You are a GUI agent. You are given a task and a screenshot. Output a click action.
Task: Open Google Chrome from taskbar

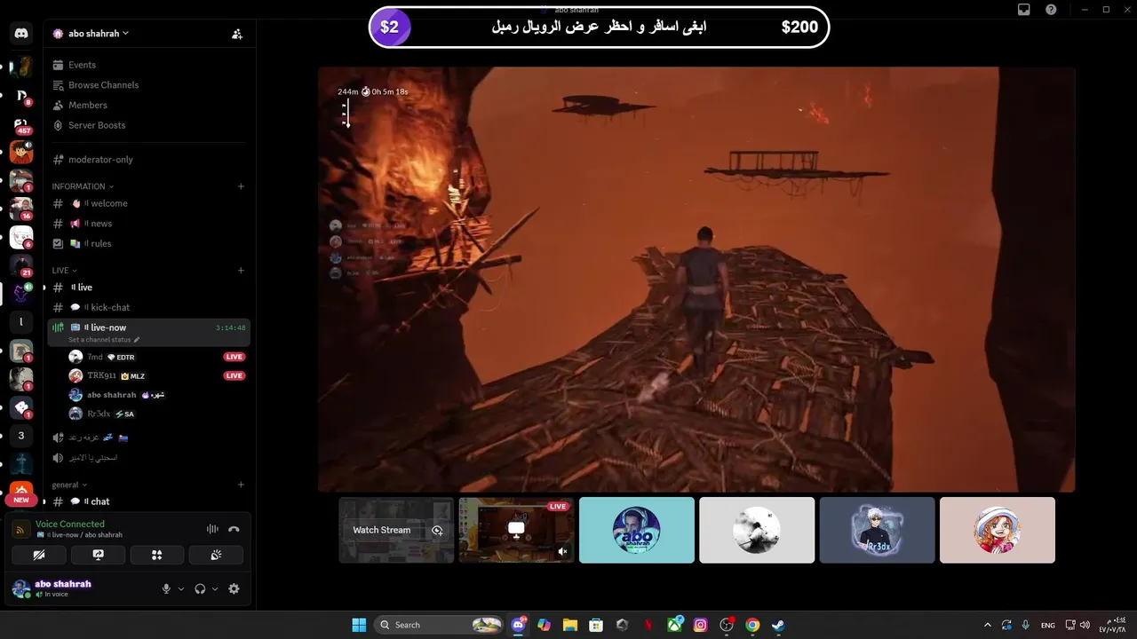752,625
